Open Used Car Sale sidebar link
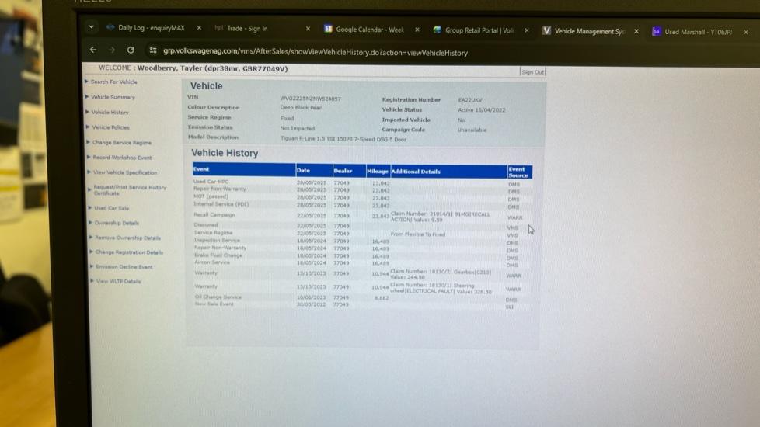760x427 pixels. [111, 208]
